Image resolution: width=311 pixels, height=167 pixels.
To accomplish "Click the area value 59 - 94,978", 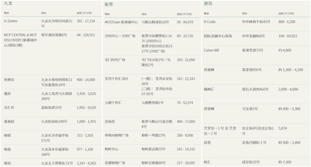I will tap(185, 22).
